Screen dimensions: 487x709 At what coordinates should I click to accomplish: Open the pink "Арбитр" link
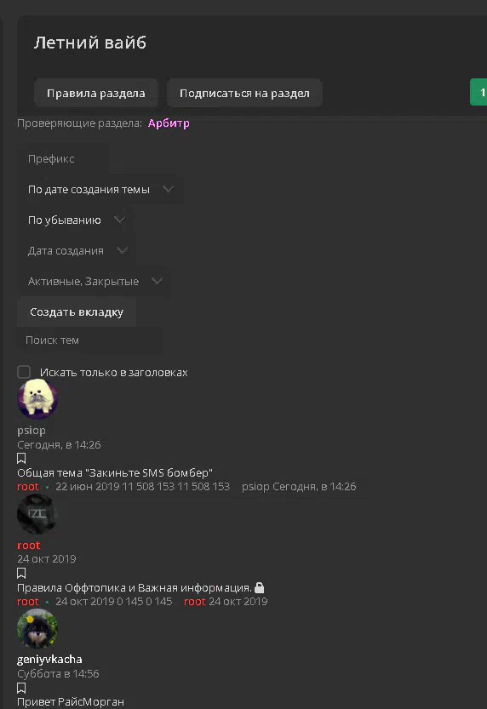169,123
